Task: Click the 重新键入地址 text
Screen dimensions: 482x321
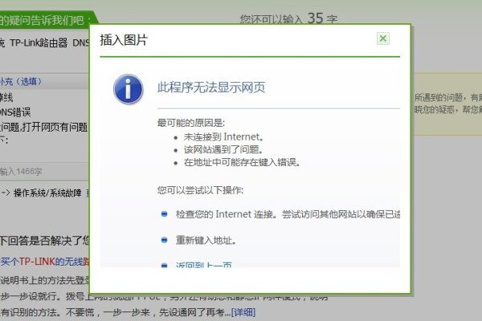Action: click(x=206, y=240)
